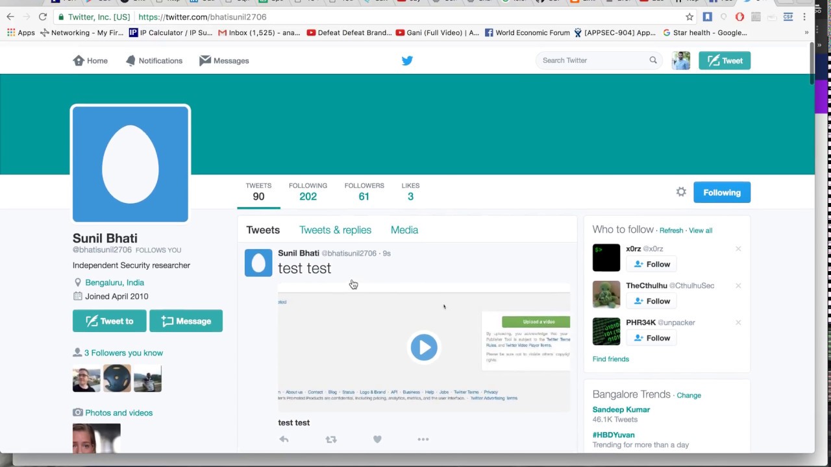This screenshot has width=831, height=467.
Task: Expand the bookmarks bar overflow chevron
Action: (x=806, y=32)
